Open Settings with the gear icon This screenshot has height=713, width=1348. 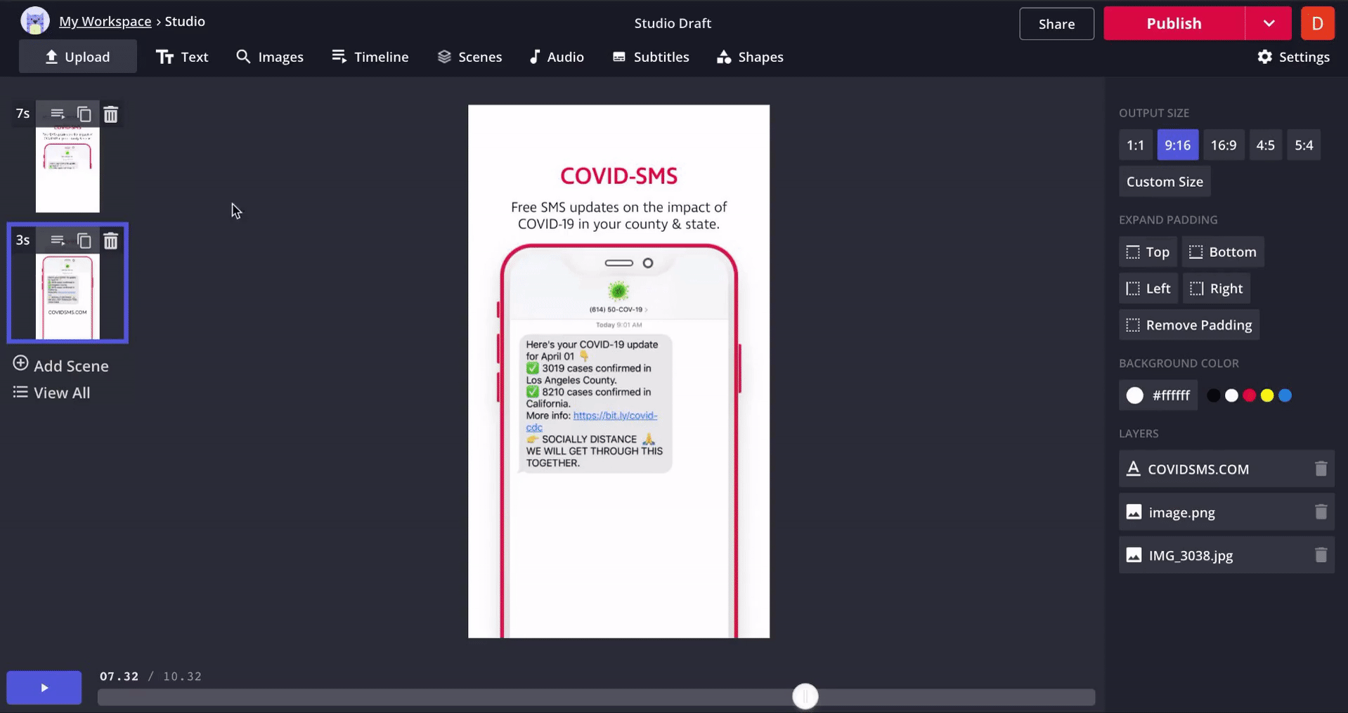tap(1293, 57)
